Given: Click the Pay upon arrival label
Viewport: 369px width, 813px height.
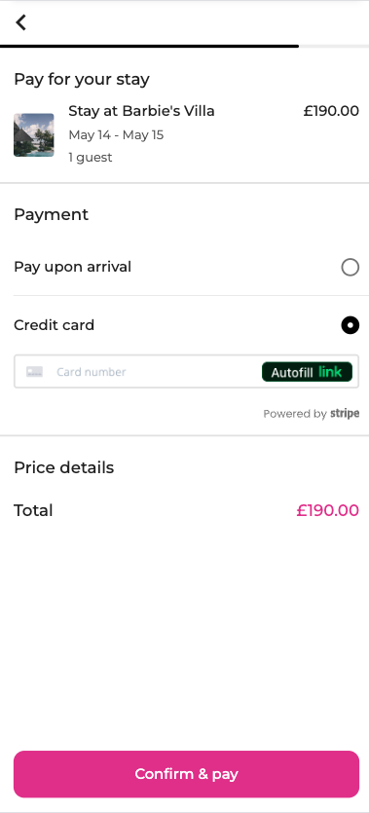Looking at the screenshot, I should (x=73, y=267).
